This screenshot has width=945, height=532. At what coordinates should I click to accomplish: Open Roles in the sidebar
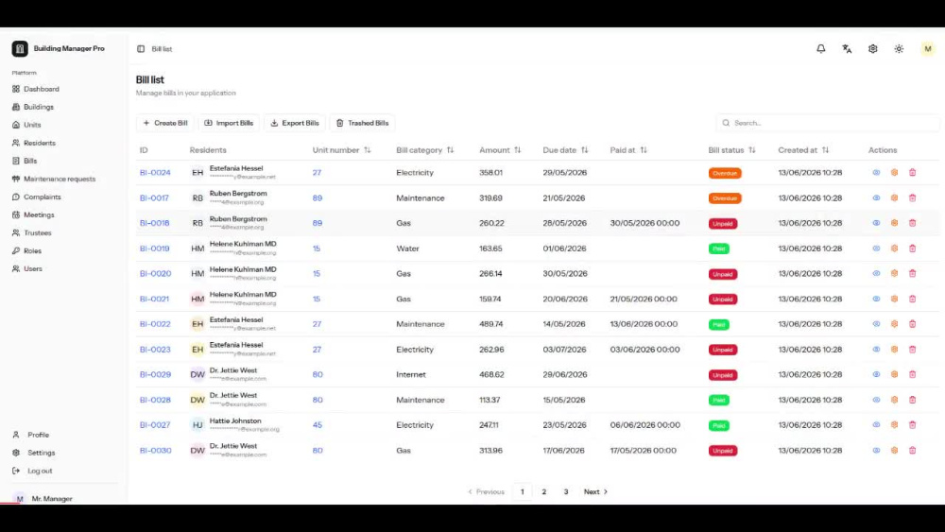click(x=26, y=250)
